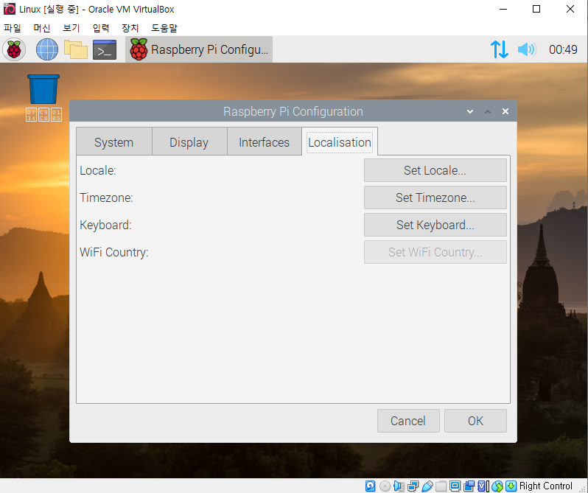This screenshot has width=588, height=493.
Task: Click the Raspberry Pi Configuration dialog title bar
Action: click(x=293, y=111)
